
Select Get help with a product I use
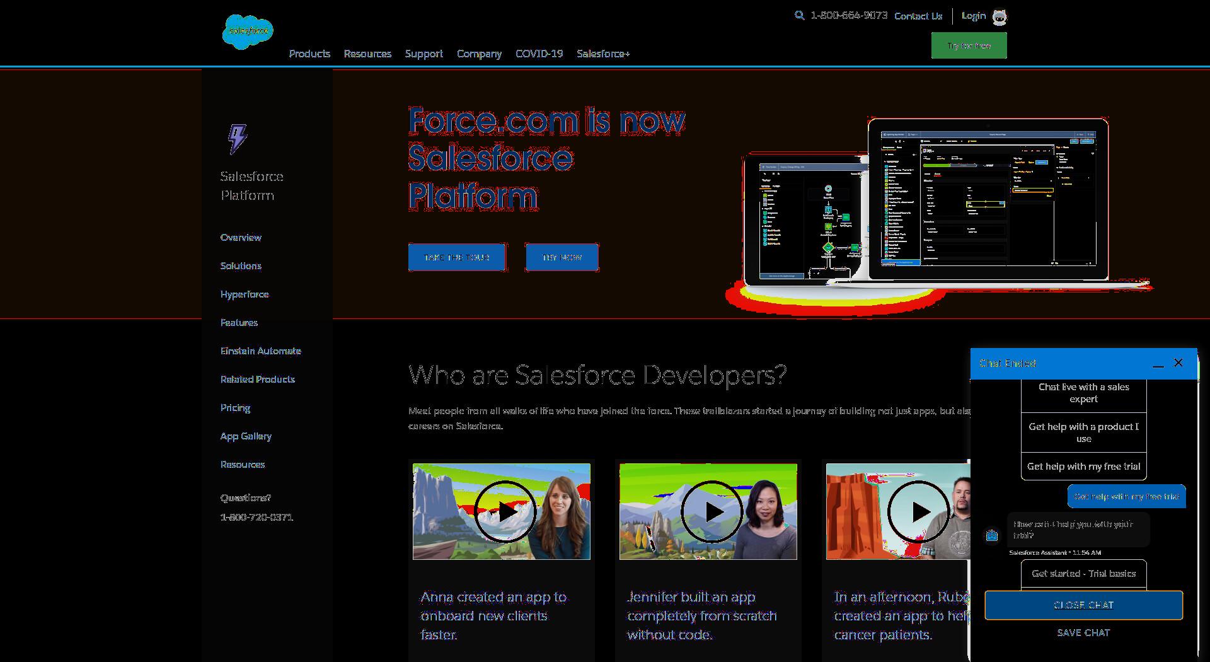click(1083, 433)
